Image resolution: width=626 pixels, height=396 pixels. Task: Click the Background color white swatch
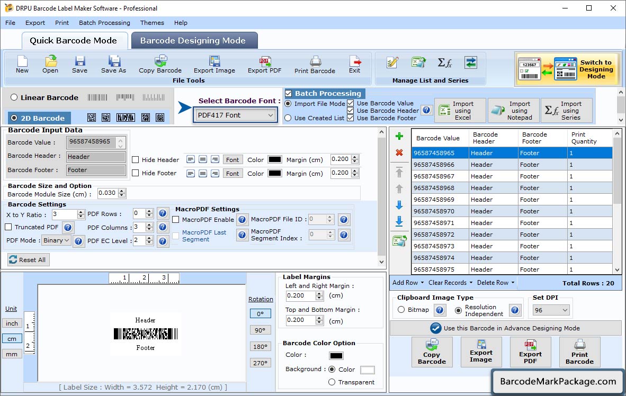coord(368,370)
